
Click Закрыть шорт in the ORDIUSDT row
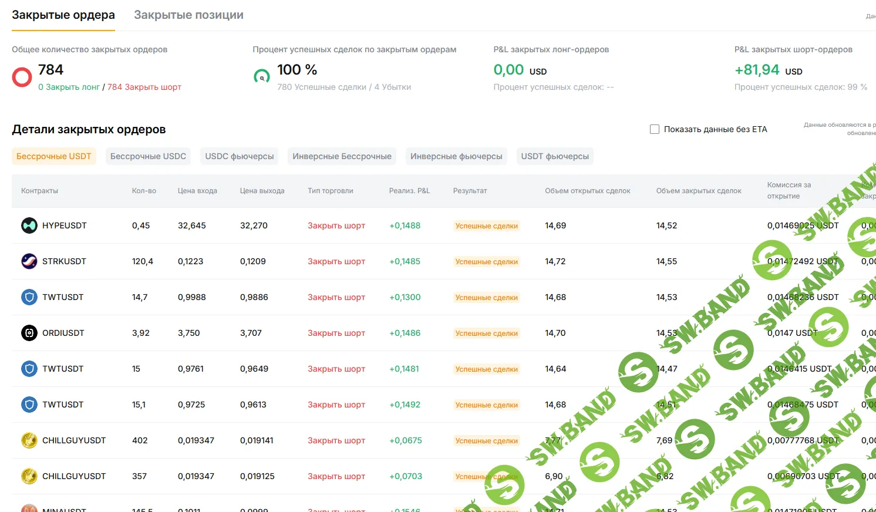336,333
